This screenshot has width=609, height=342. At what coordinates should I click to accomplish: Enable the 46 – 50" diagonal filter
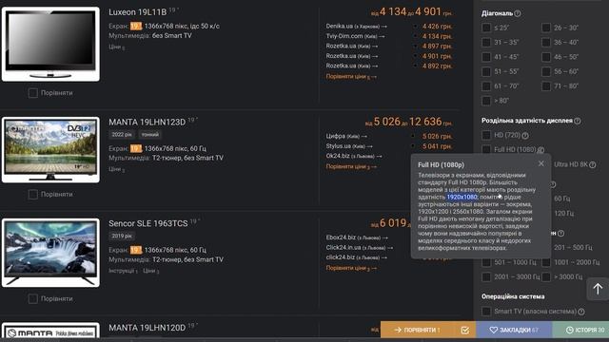tap(546, 57)
